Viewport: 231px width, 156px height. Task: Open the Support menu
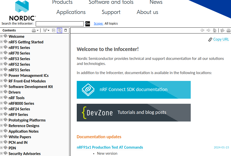click(x=111, y=12)
